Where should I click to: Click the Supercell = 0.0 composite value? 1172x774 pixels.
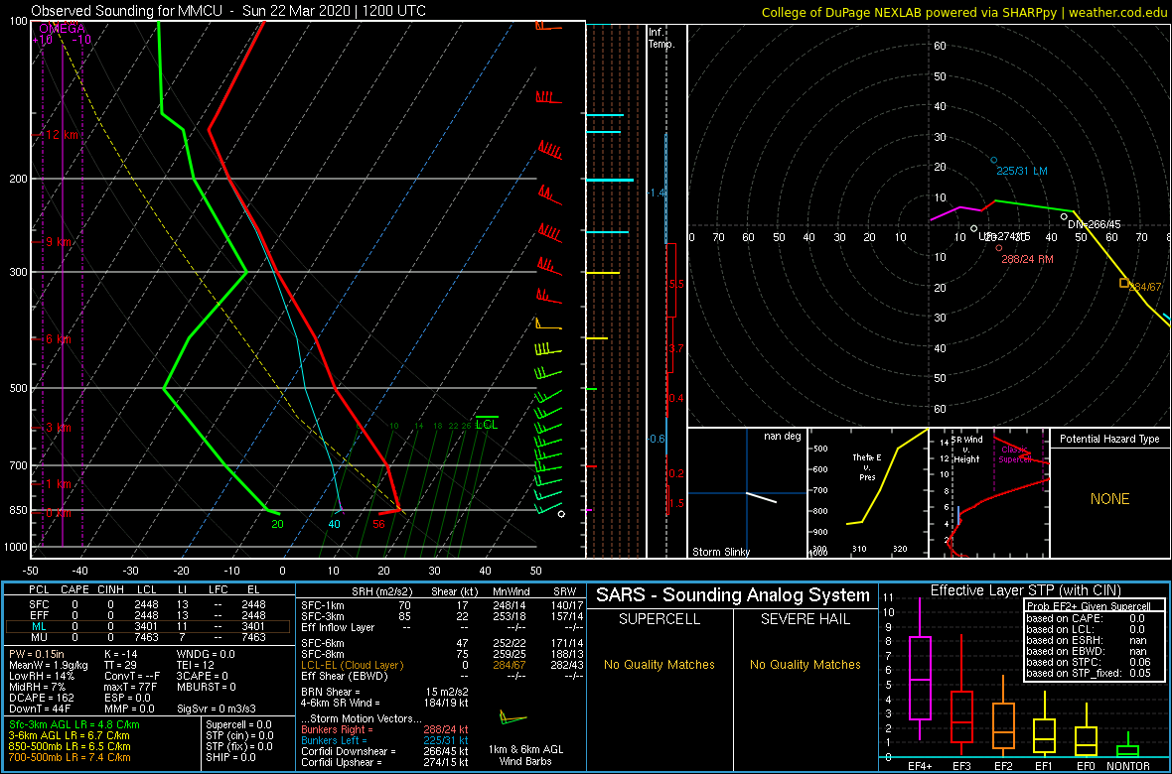[240, 725]
